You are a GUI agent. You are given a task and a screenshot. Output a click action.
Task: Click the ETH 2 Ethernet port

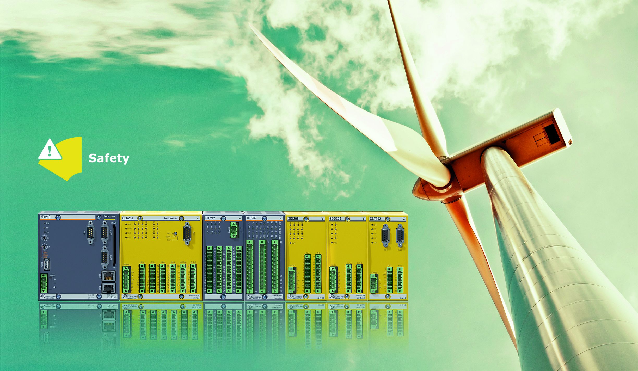[x=108, y=288]
